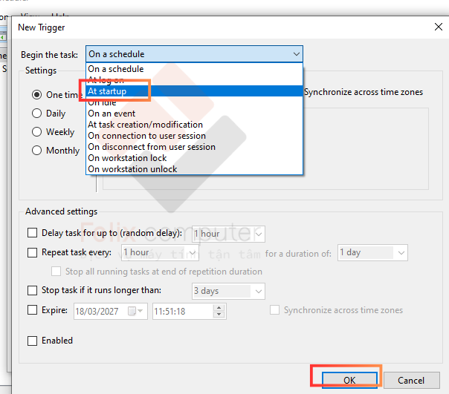The image size is (449, 394).
Task: Choose On an event trigger option
Action: click(x=112, y=114)
